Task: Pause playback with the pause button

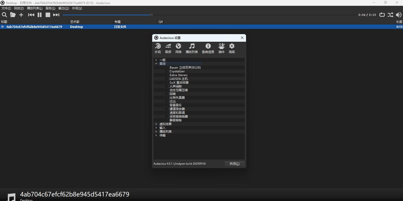Action: pyautogui.click(x=40, y=15)
